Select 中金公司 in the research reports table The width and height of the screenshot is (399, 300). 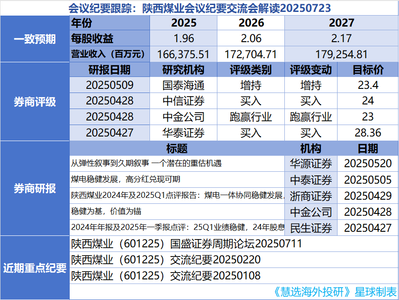point(311,212)
